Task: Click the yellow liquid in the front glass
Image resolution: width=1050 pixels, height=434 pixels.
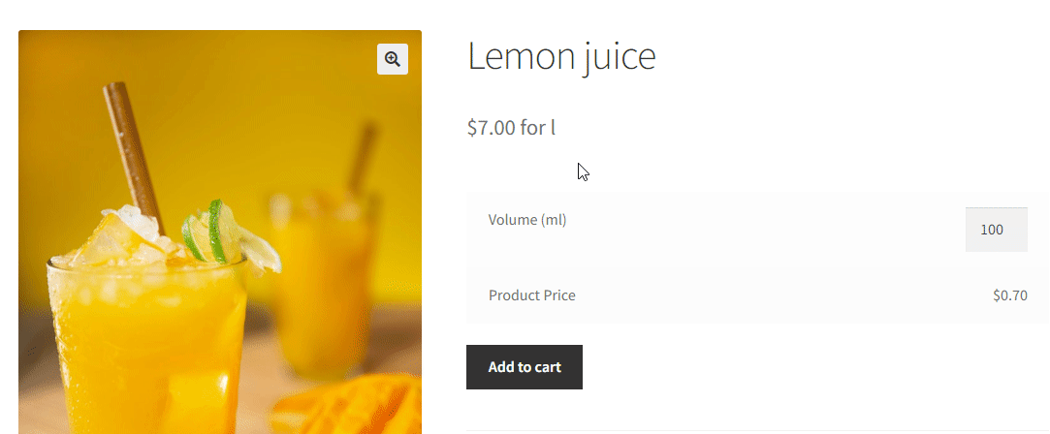Action: [147, 348]
